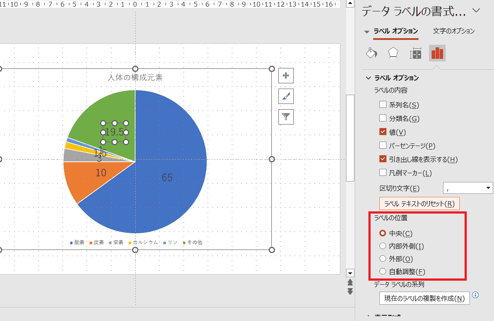The width and height of the screenshot is (494, 321).
Task: Open the Size & Properties icon
Action: click(x=415, y=54)
